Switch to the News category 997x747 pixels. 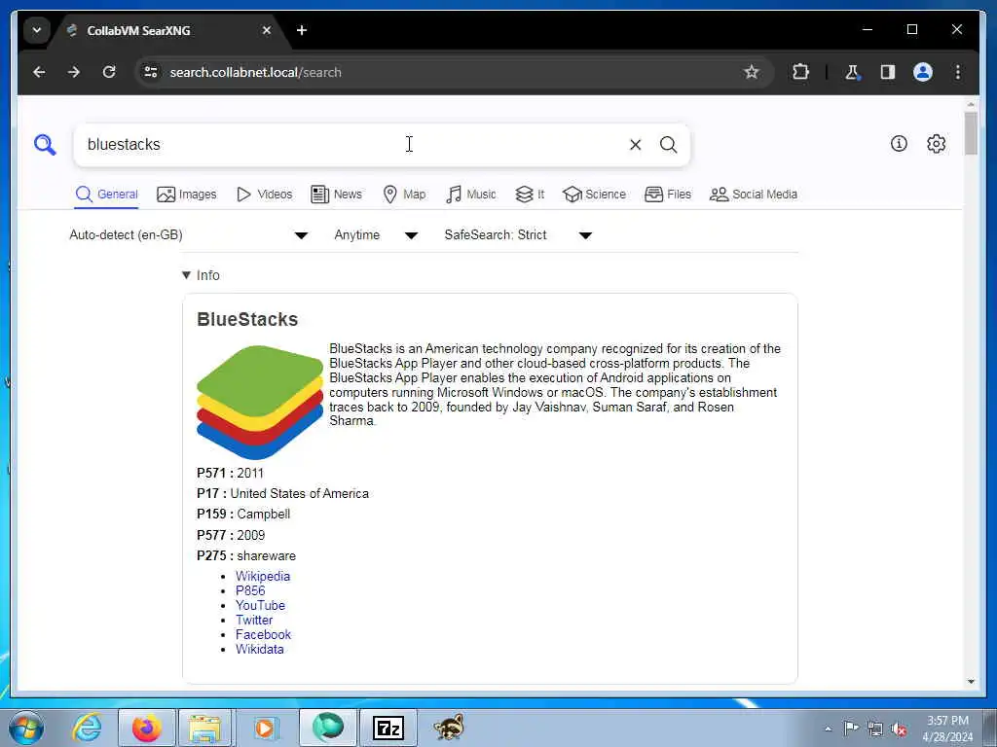pyautogui.click(x=336, y=195)
